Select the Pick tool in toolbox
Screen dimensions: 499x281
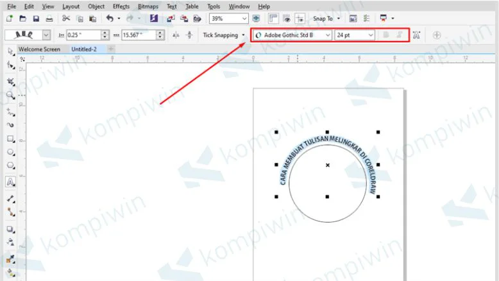(x=11, y=51)
